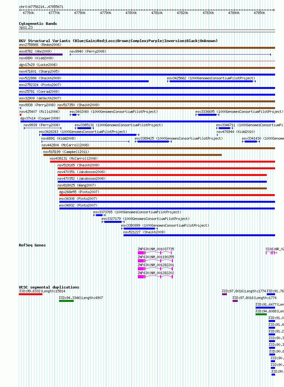The height and width of the screenshot is (387, 284).
Task: Open the ZNF630|NM_001282201 gene label
Action: click(x=156, y=265)
